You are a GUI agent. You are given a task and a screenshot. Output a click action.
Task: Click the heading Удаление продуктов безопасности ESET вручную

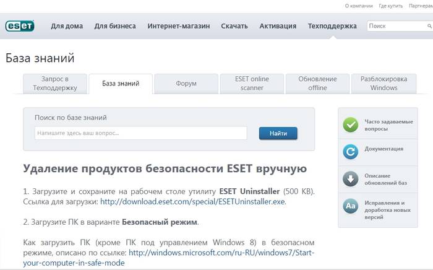click(x=165, y=168)
